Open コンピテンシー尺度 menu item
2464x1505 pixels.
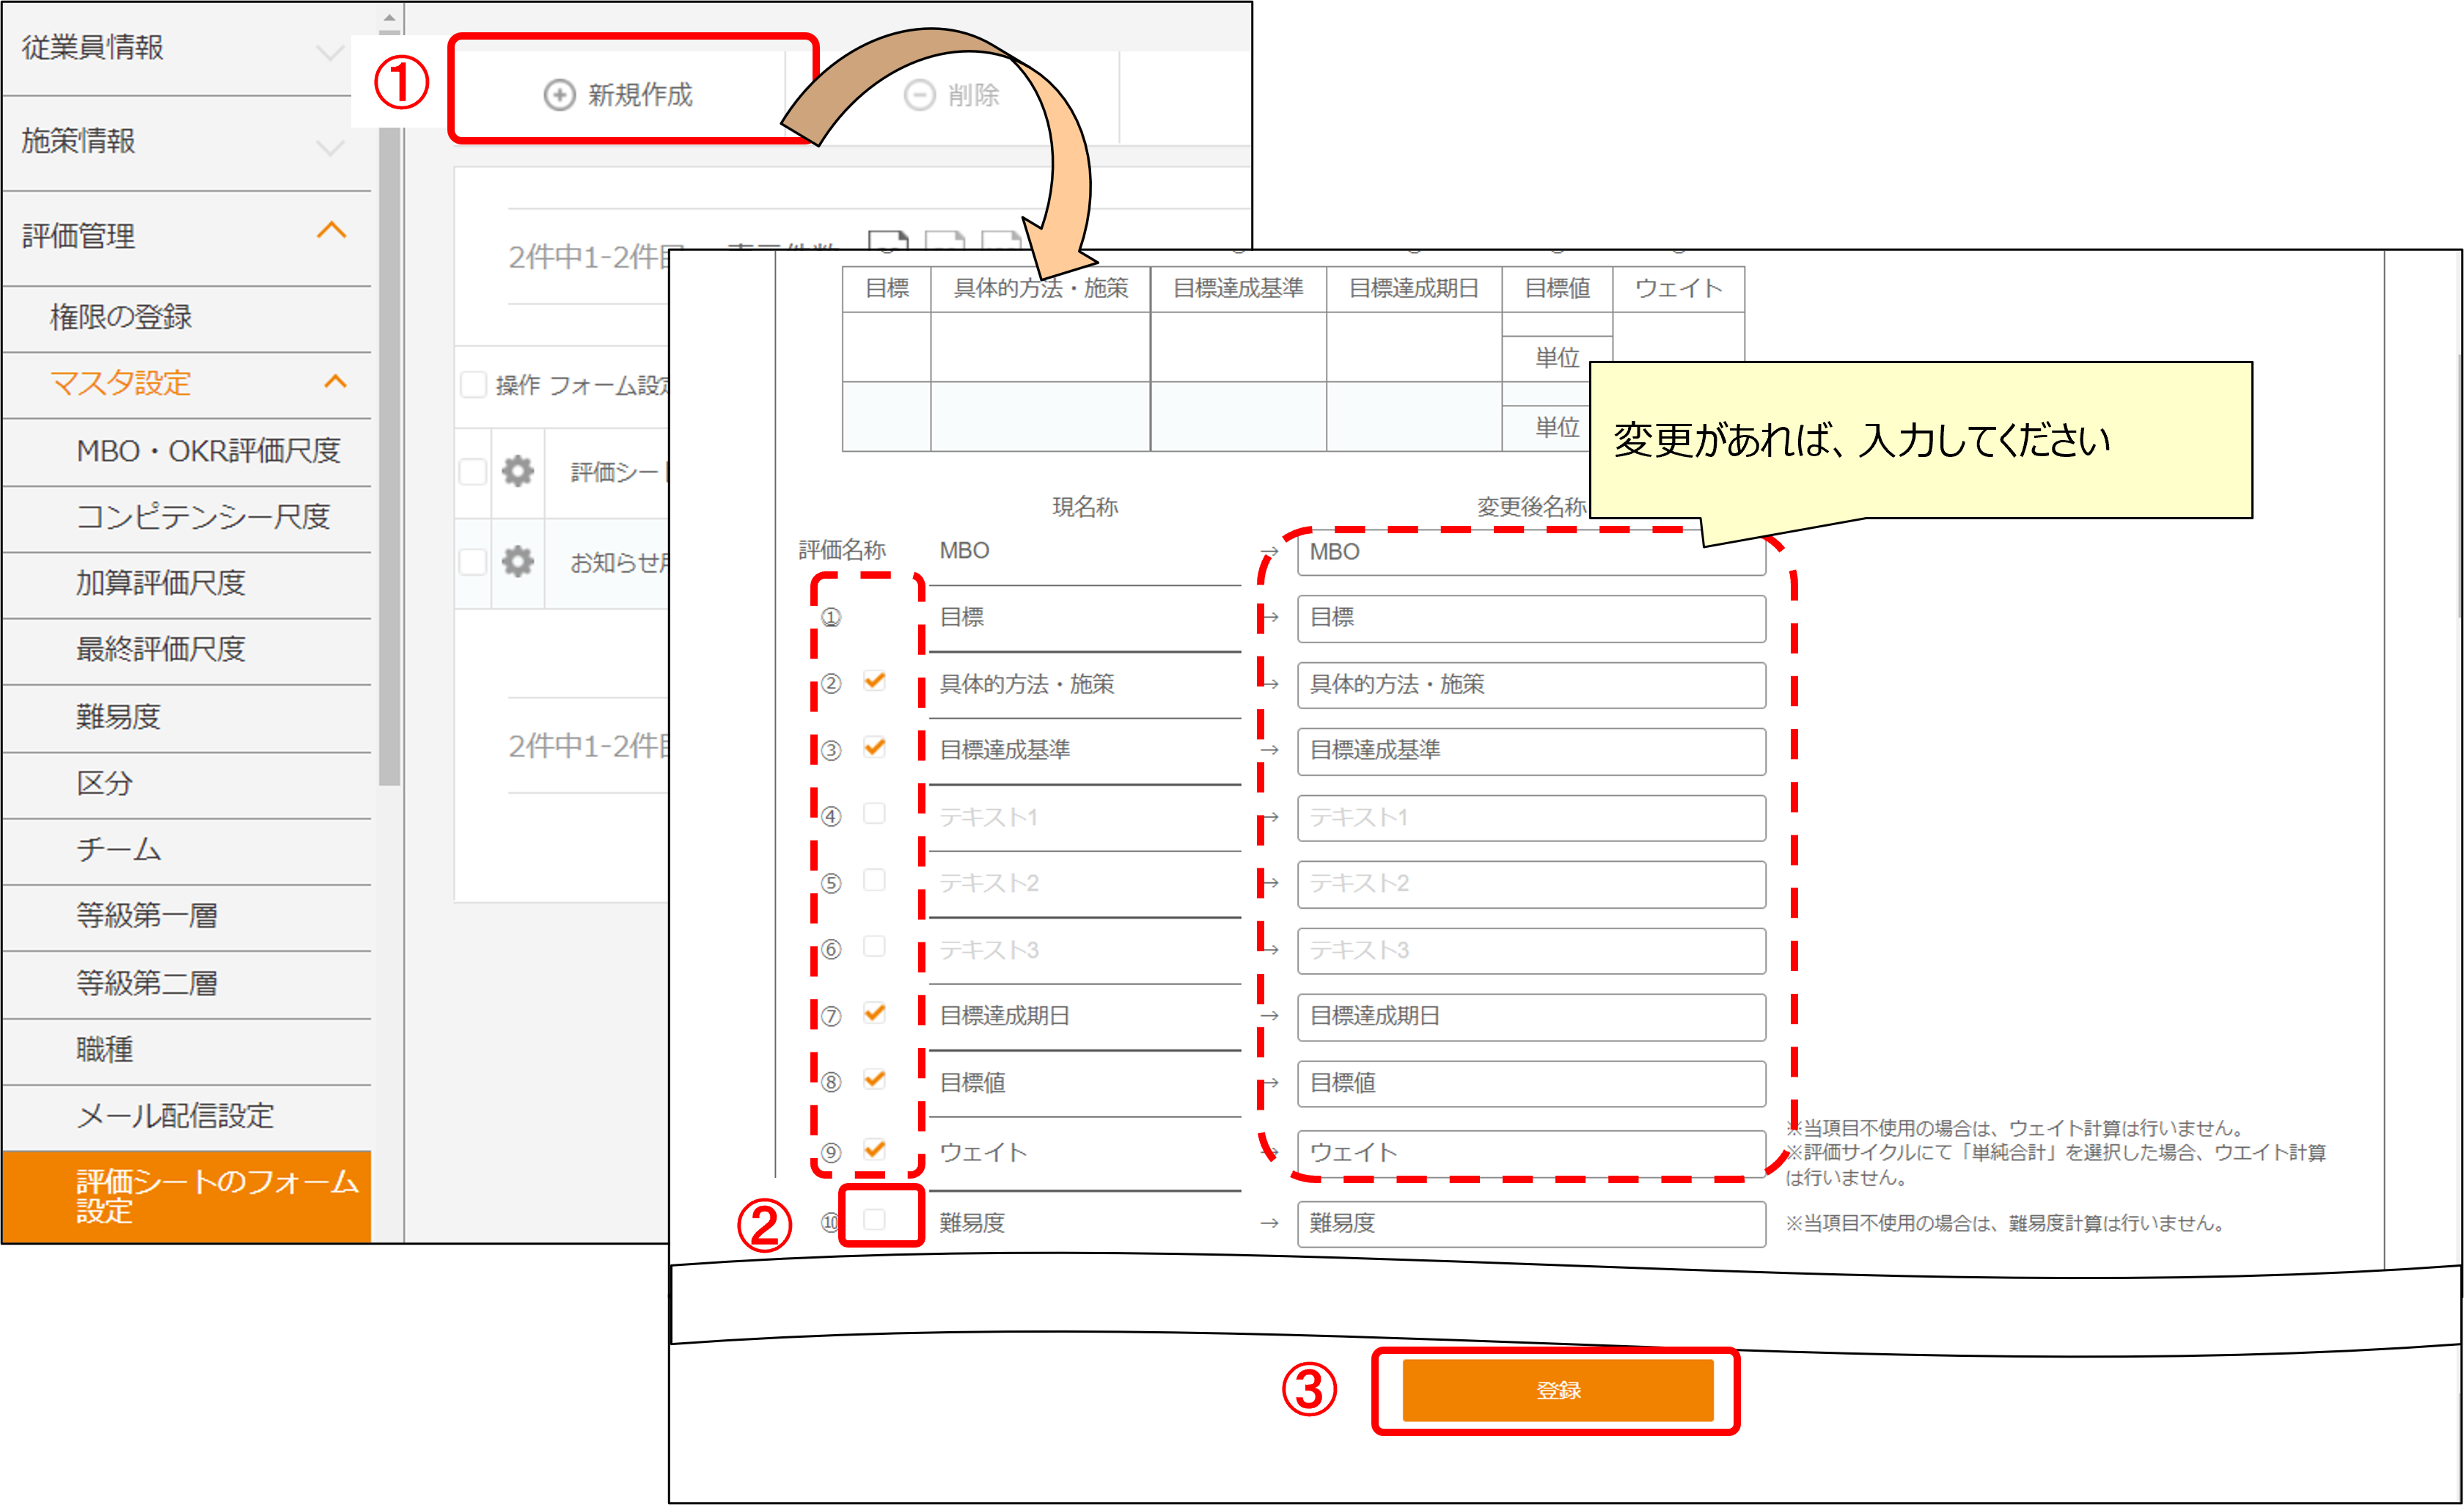point(186,518)
